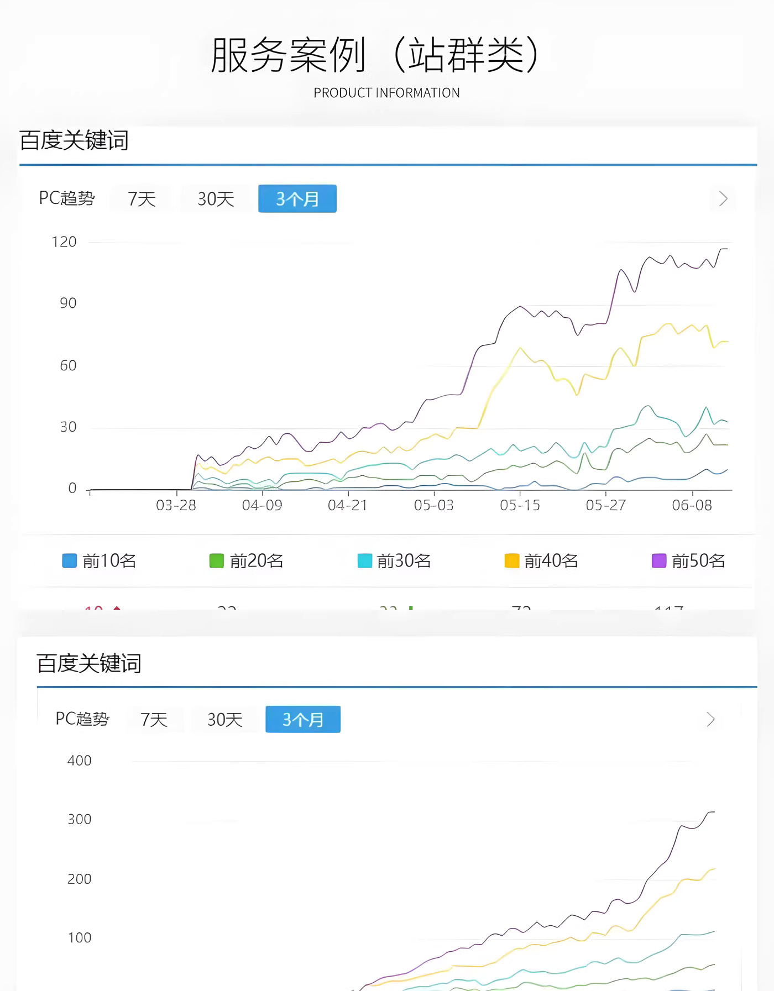Toggle the blue 前10名 legend series
Screen dimensions: 774x991
coord(100,561)
